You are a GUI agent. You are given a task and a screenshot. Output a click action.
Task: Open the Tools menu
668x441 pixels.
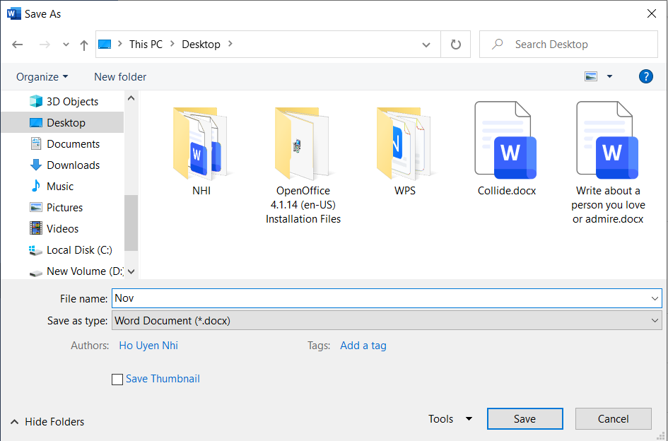[450, 418]
